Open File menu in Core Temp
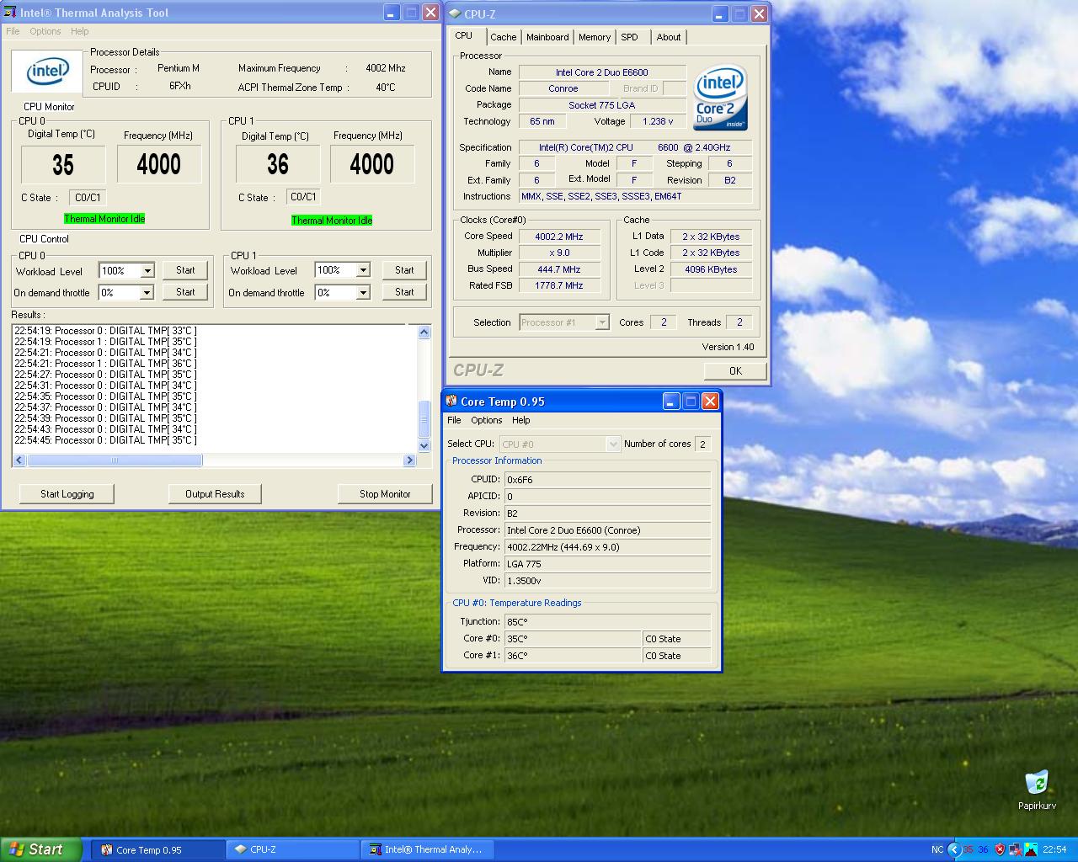 coord(454,420)
